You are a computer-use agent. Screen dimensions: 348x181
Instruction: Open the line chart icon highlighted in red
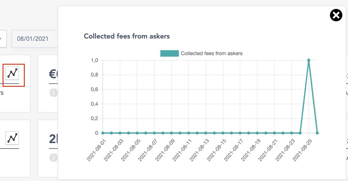pyautogui.click(x=12, y=73)
